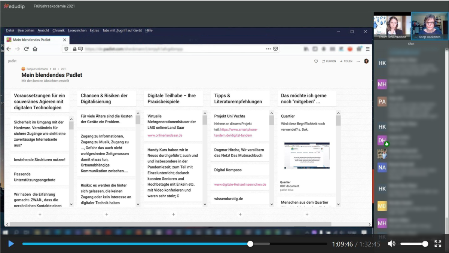Open the Datei menu in Firefox
449x253 pixels.
(x=10, y=31)
